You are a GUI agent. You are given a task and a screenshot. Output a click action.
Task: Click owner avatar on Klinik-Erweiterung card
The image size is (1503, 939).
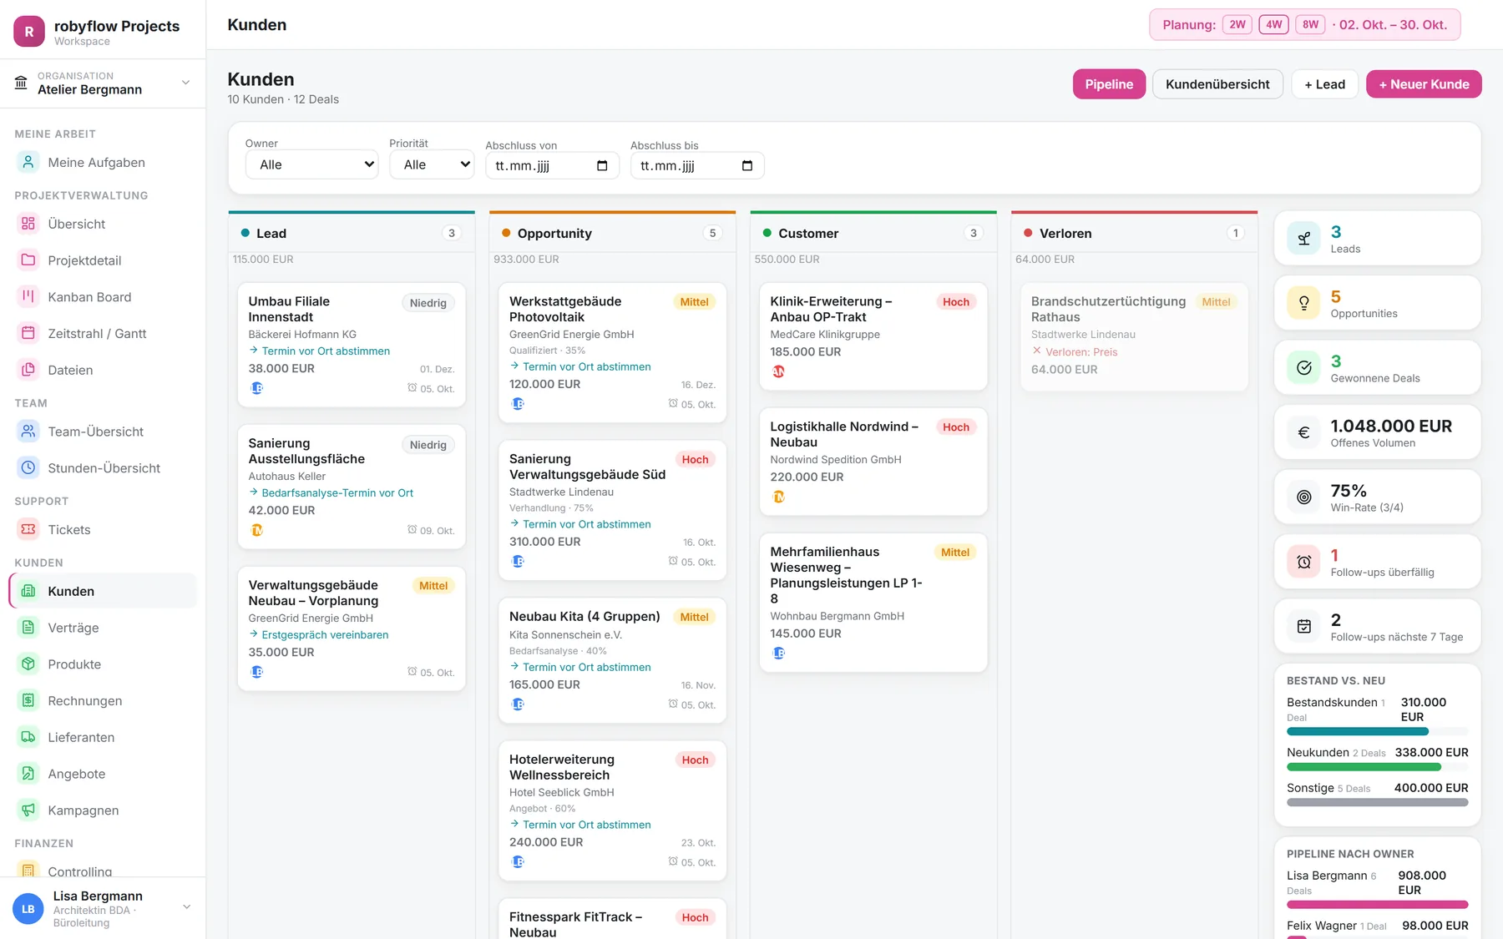tap(778, 371)
